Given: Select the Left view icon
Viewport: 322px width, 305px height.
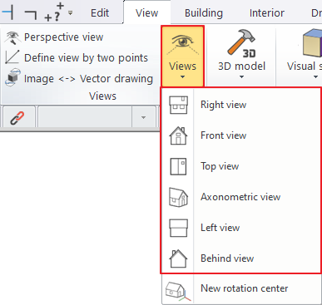Looking at the screenshot, I should (178, 228).
